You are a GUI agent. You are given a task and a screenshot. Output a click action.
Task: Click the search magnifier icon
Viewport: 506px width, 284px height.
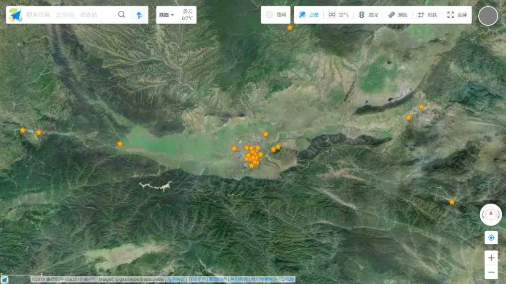121,14
